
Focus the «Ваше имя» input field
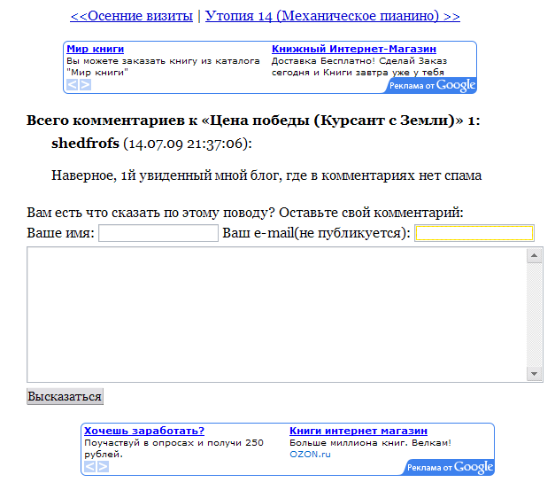(158, 233)
